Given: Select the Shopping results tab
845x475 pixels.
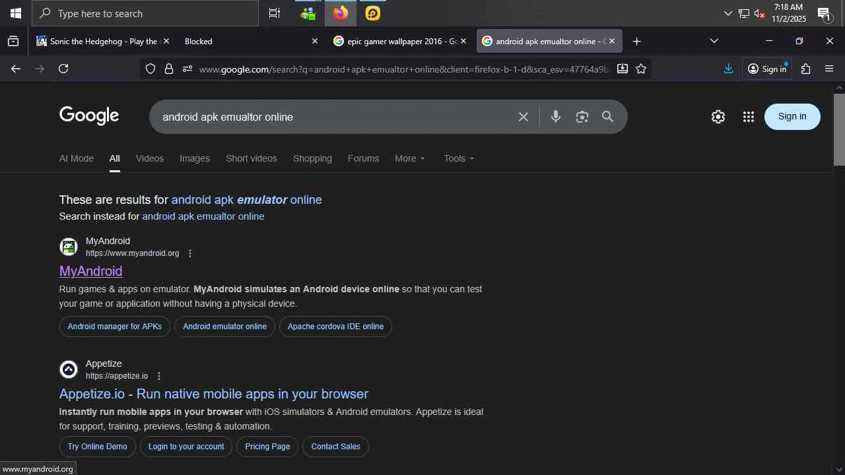Looking at the screenshot, I should pos(312,158).
